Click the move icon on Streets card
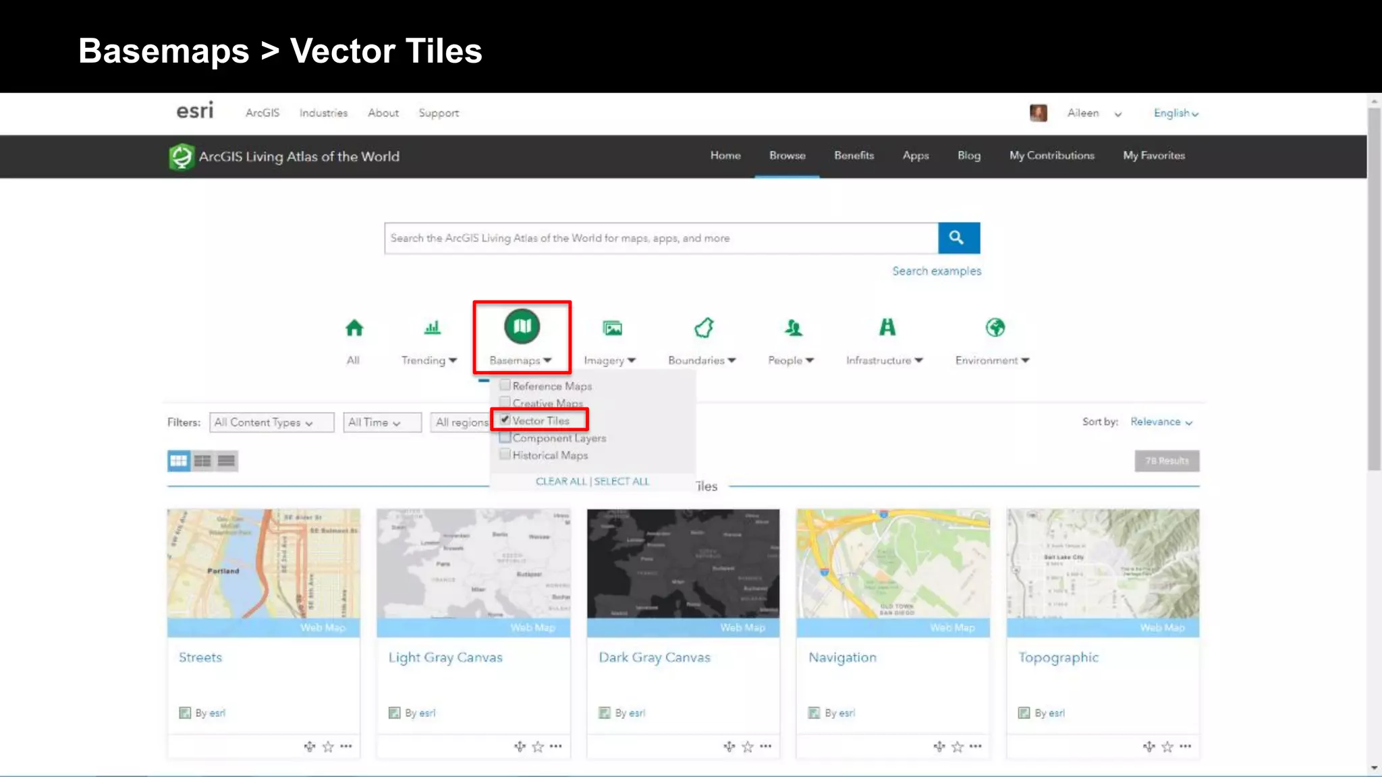Image resolution: width=1382 pixels, height=777 pixels. click(x=310, y=747)
